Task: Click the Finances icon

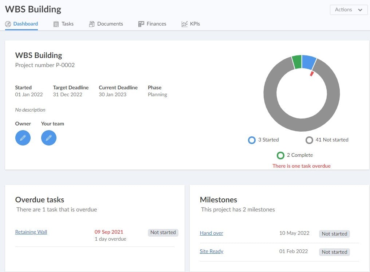Action: tap(141, 24)
